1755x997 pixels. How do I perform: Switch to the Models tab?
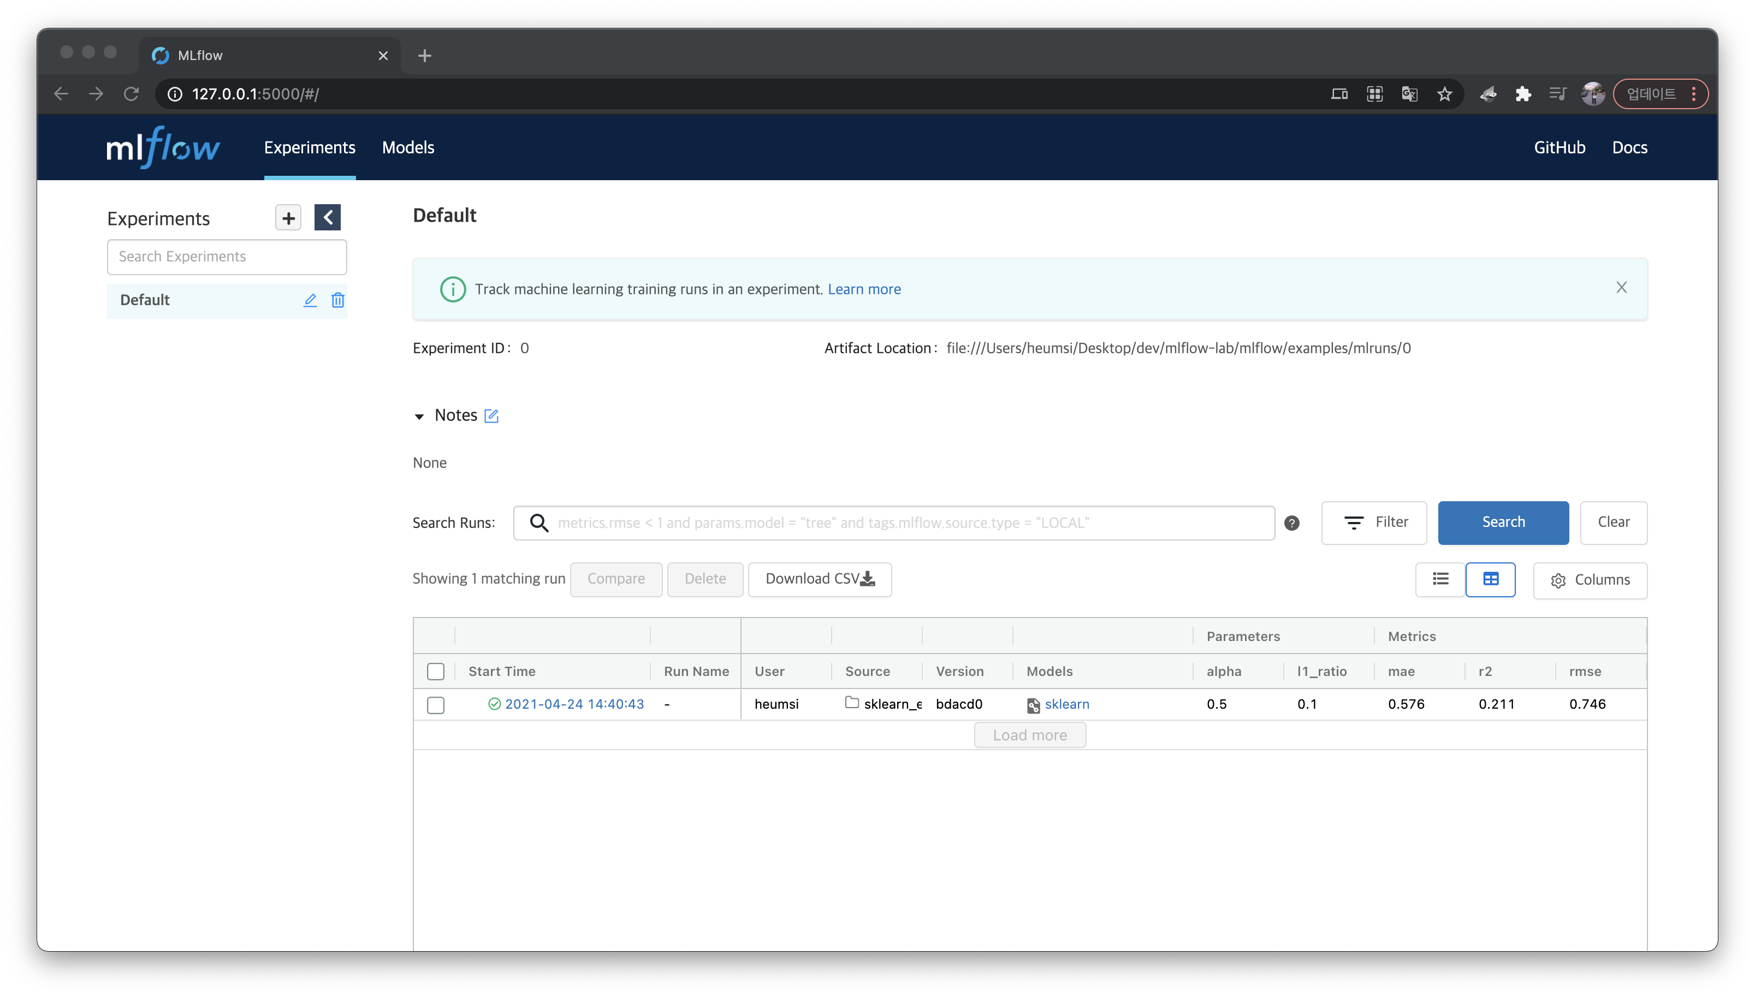[408, 147]
